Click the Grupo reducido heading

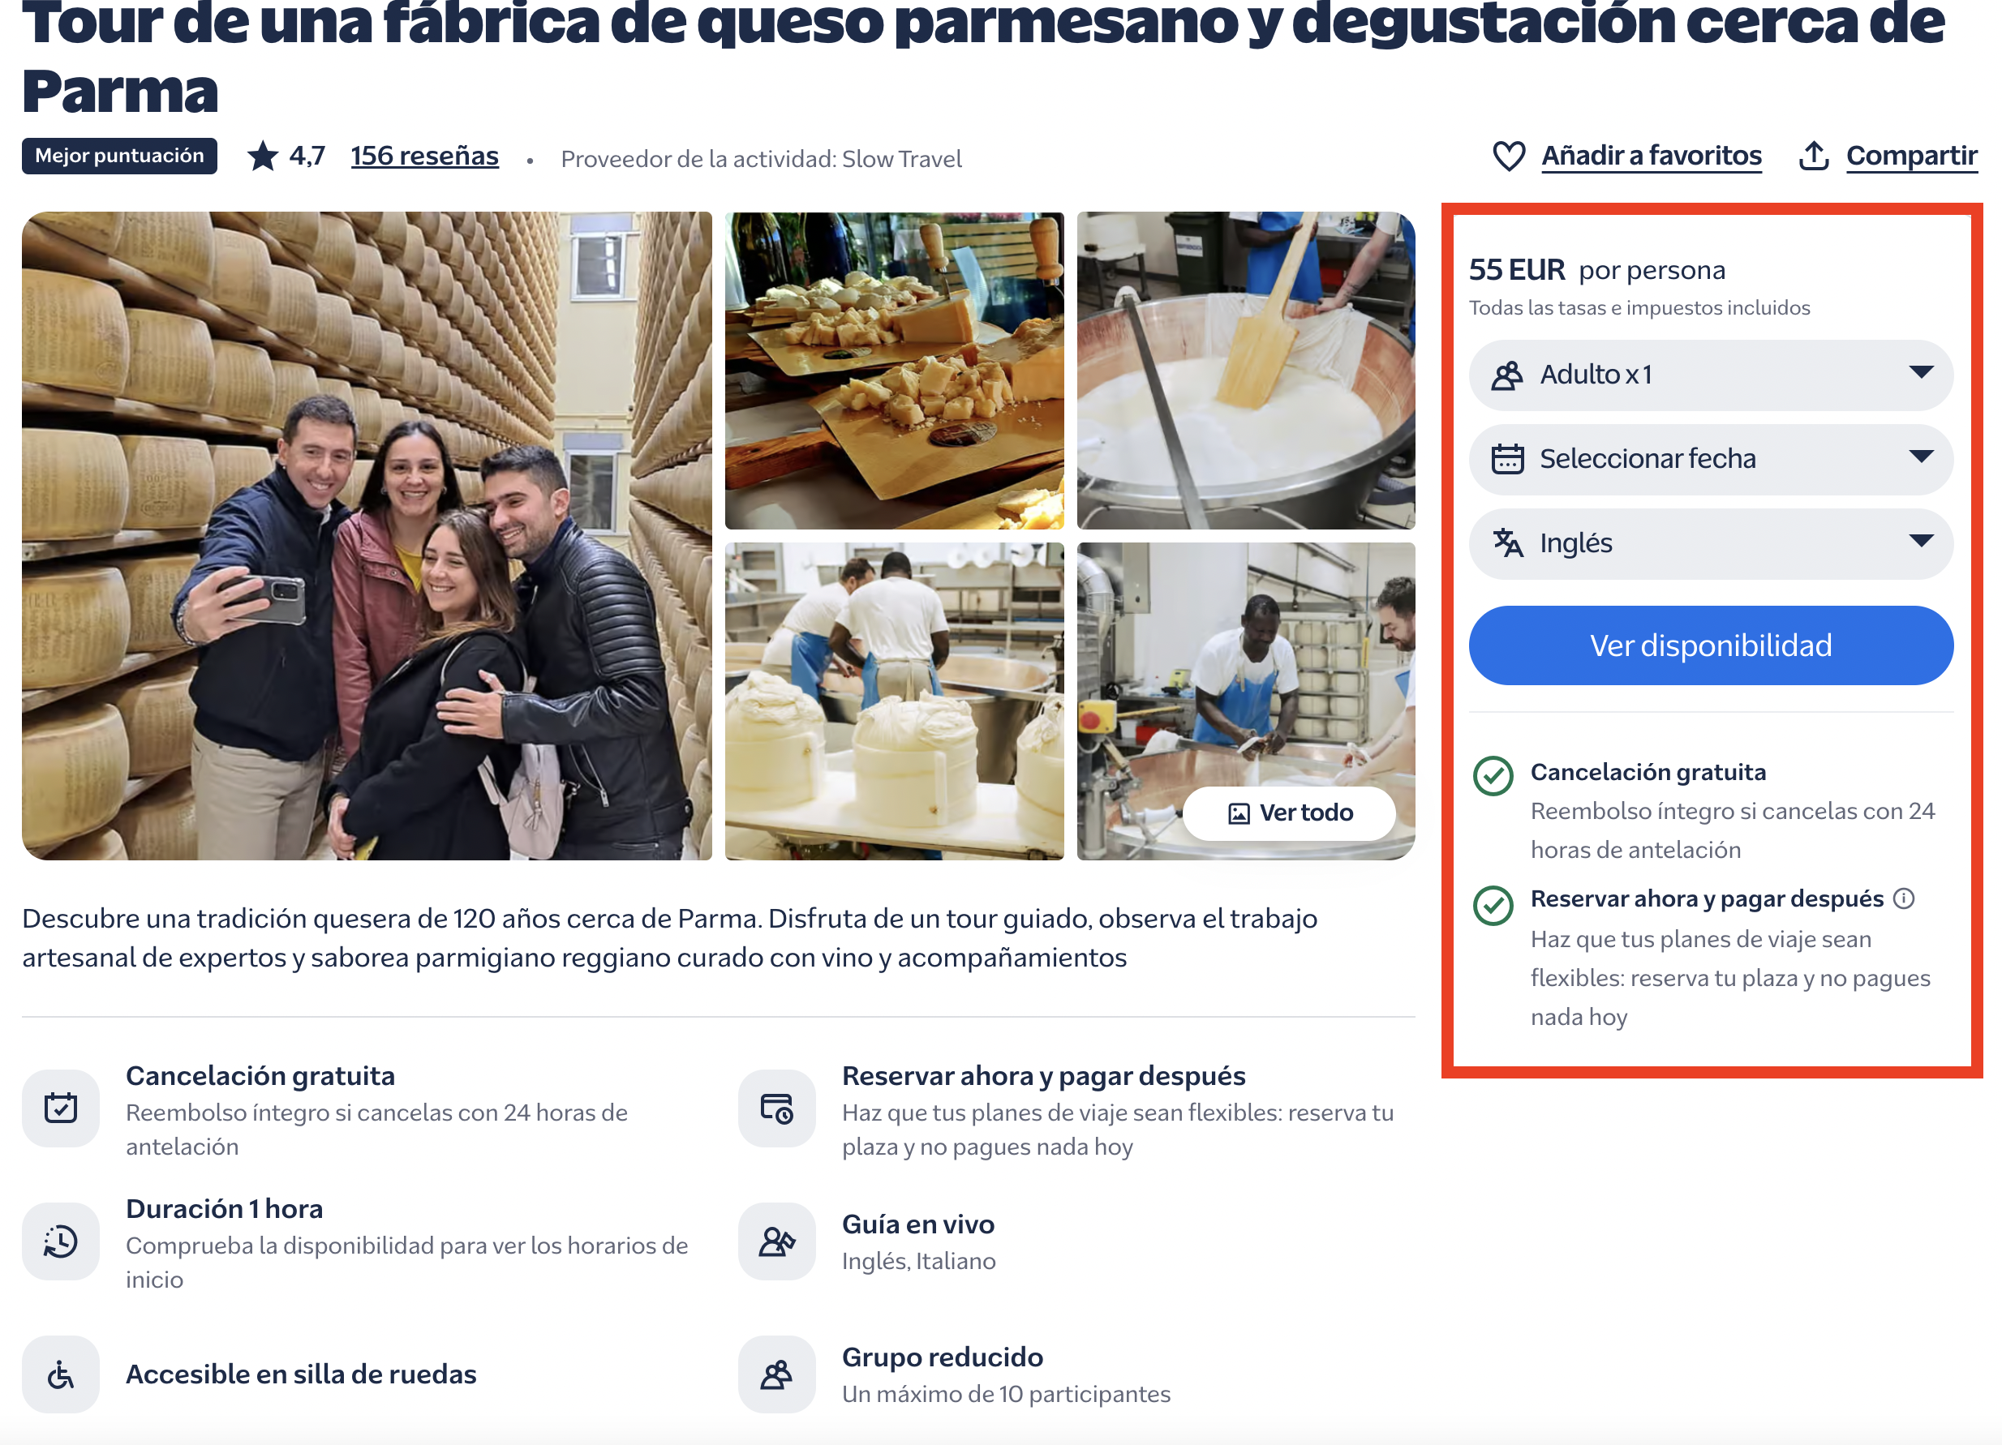[943, 1357]
